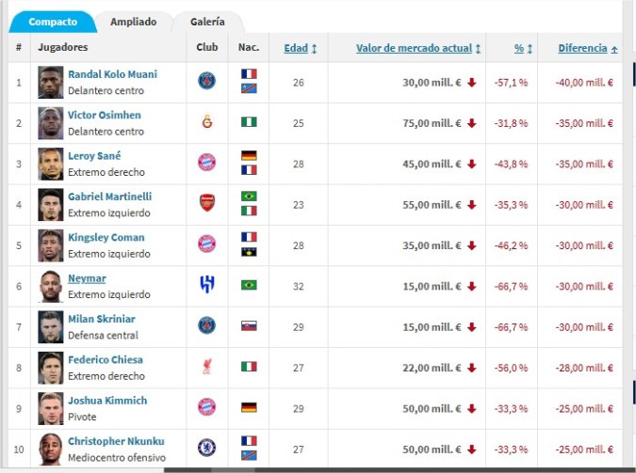
Task: Click the PSG crest in Kolo Muani's row
Action: pyautogui.click(x=206, y=82)
